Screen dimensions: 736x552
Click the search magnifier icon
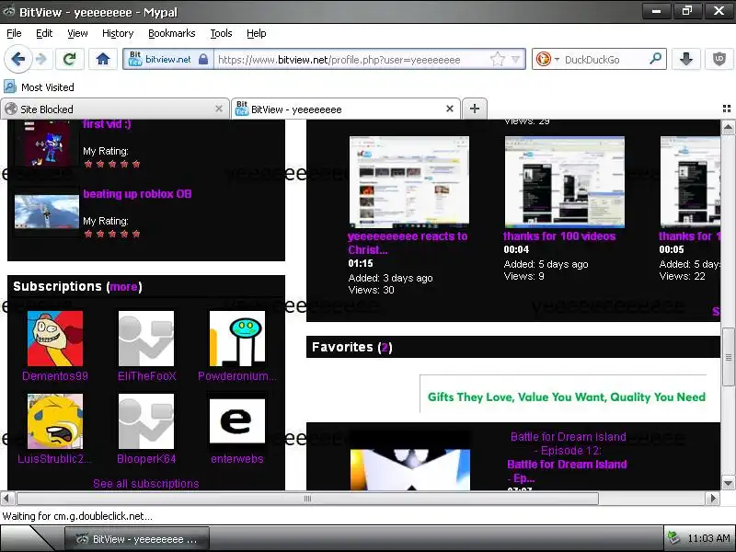(655, 59)
